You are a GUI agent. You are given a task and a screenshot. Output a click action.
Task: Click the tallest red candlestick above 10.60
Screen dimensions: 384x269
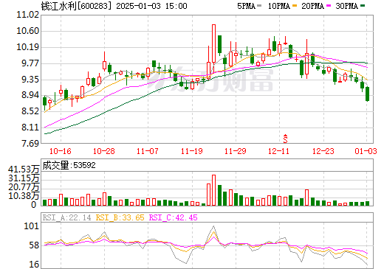point(213,43)
